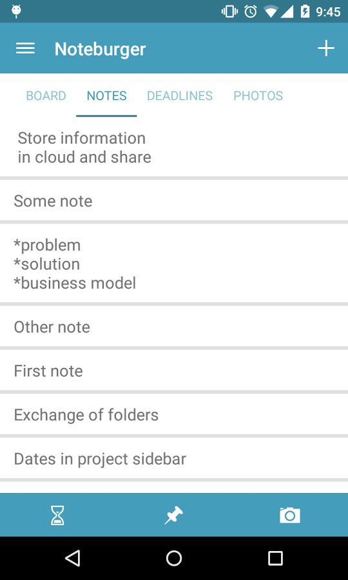
Task: Switch to the BOARD tab
Action: click(x=46, y=96)
